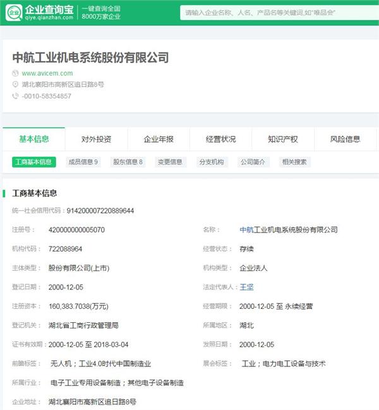Show the 相关搜索 section
379x410 pixels.
pos(294,162)
